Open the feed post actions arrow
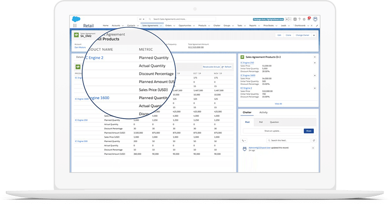Image resolution: width=391 pixels, height=204 pixels. pyautogui.click(x=313, y=148)
